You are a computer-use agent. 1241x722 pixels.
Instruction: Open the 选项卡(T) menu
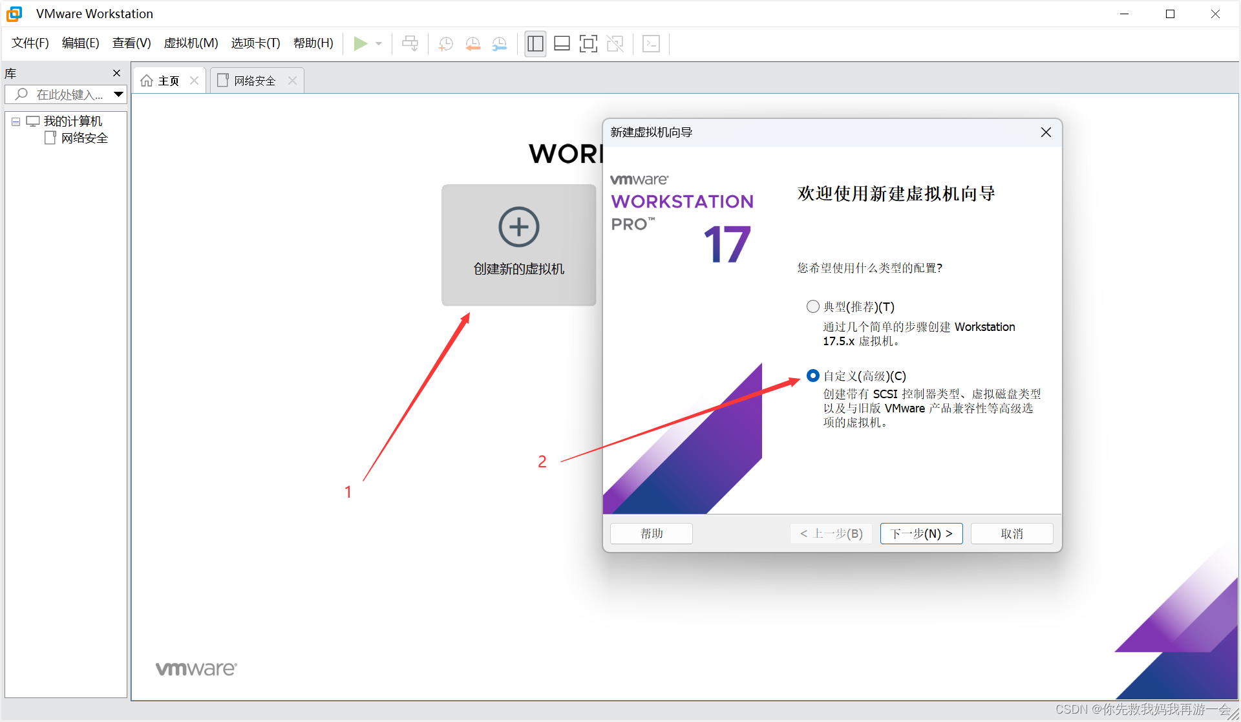(256, 43)
